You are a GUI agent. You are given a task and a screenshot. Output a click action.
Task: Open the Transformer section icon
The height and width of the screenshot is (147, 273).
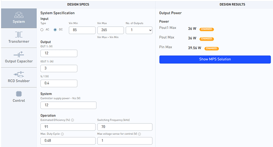click(19, 35)
